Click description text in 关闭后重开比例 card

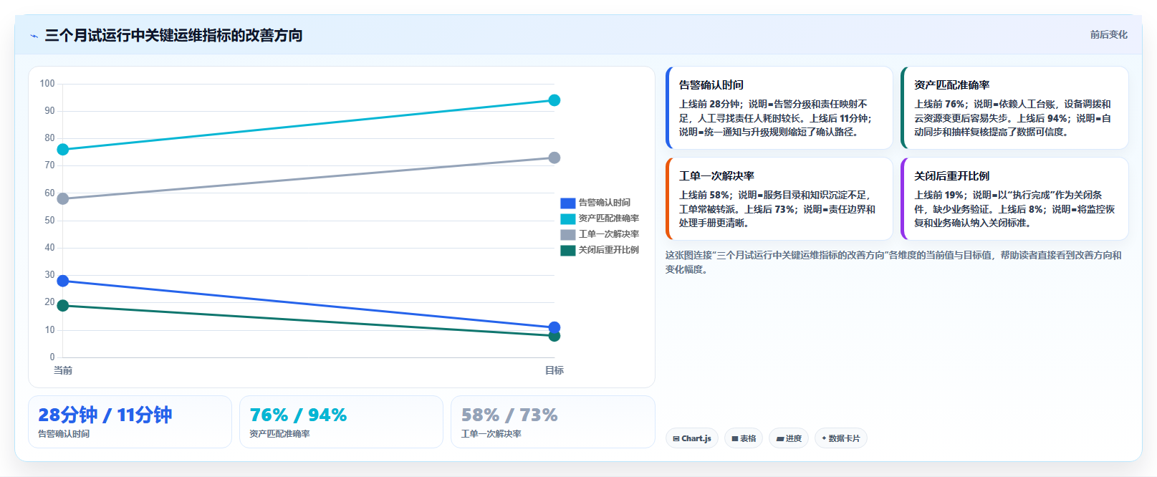(1014, 209)
